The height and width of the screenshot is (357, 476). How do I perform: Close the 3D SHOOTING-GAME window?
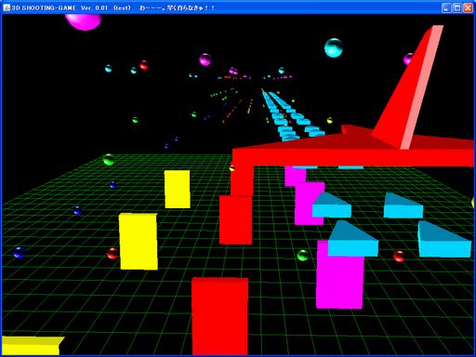tap(468, 8)
